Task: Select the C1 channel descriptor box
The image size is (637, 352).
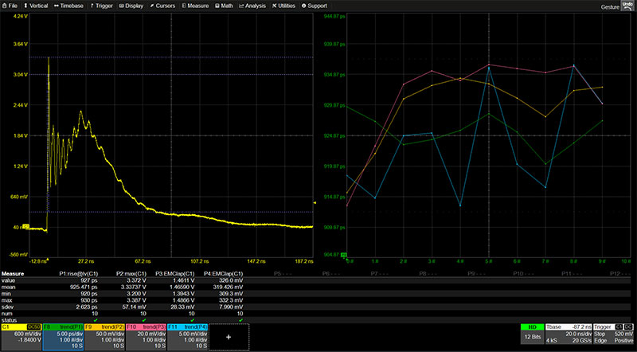Action: pyautogui.click(x=21, y=337)
